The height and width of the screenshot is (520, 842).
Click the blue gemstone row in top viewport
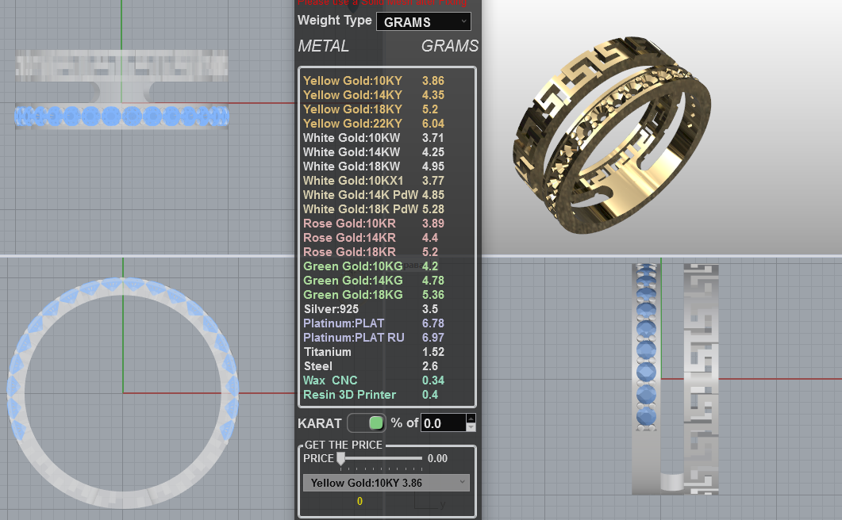click(122, 116)
